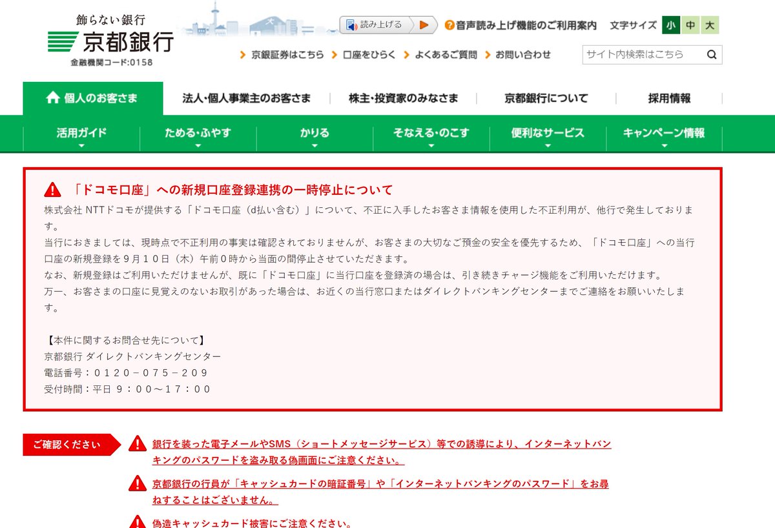Click 金融機関コード:0158 text
This screenshot has height=528, width=775.
pyautogui.click(x=112, y=63)
